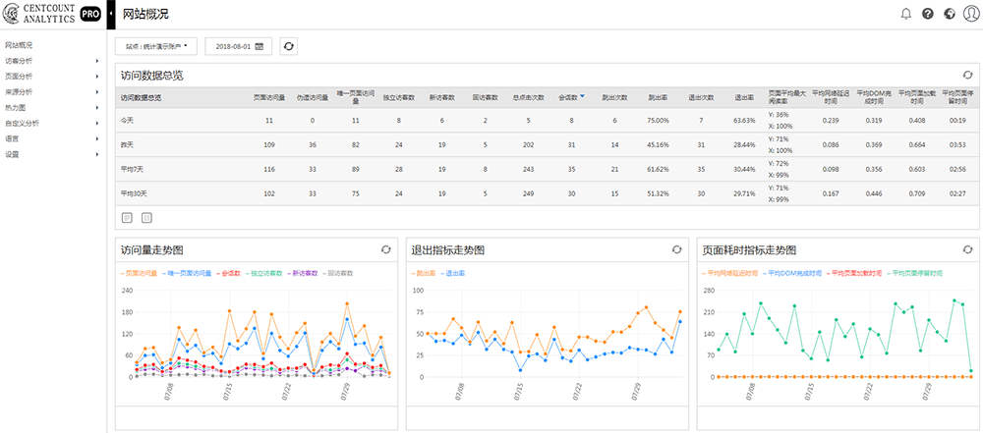Screen dimensions: 983x433
Task: Click the 75.00% bounce rate cell
Action: point(659,120)
